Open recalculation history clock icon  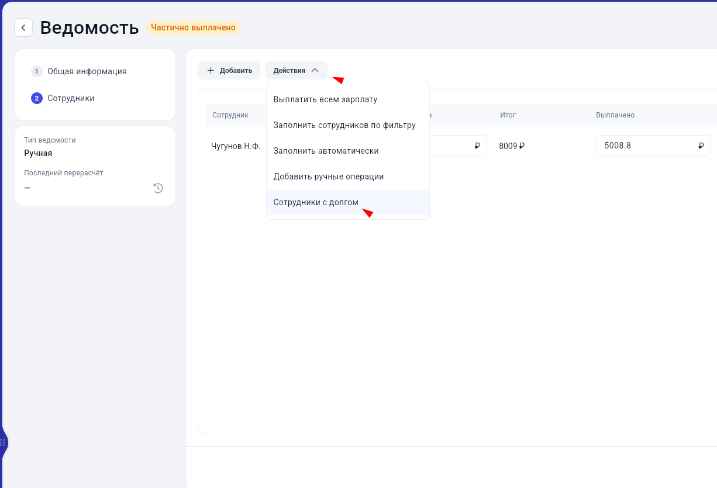click(x=158, y=188)
